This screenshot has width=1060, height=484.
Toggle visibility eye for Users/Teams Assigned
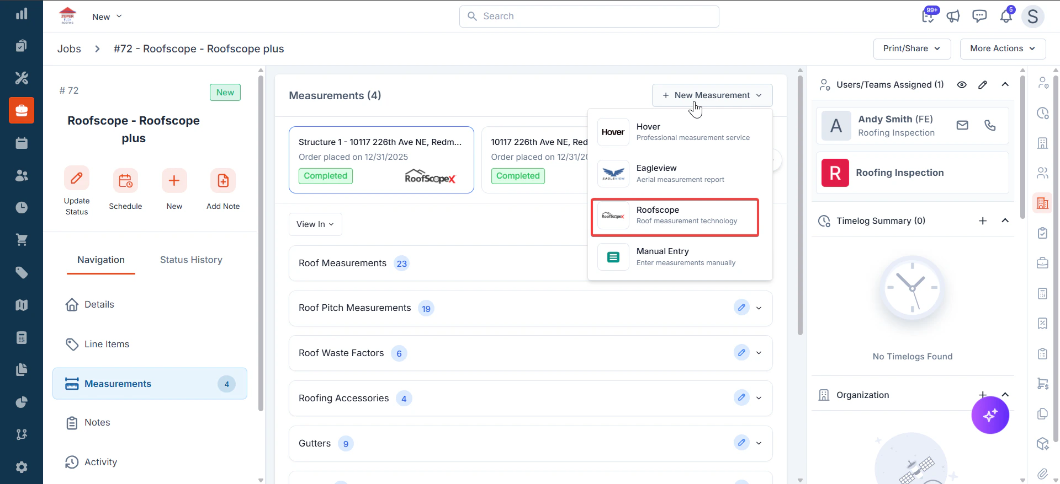(x=962, y=84)
